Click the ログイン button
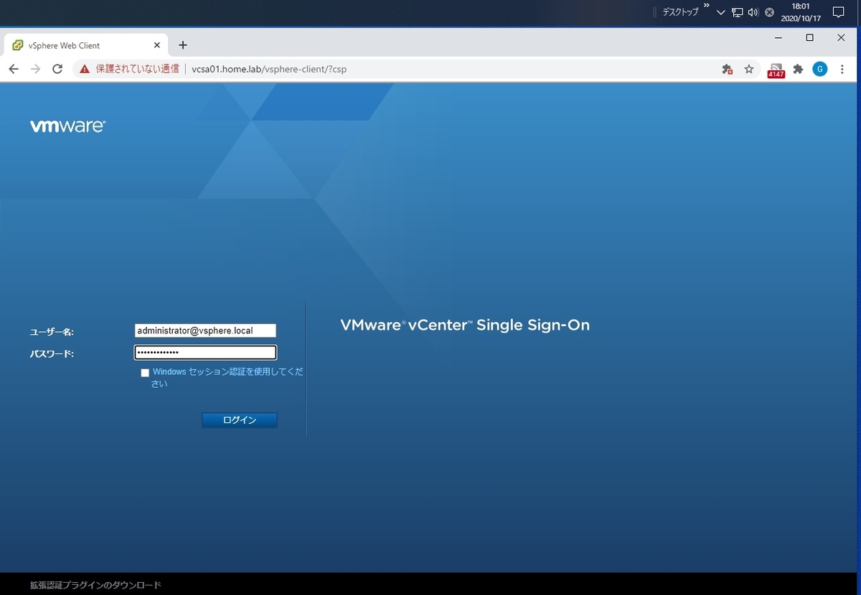861x595 pixels. (x=240, y=420)
